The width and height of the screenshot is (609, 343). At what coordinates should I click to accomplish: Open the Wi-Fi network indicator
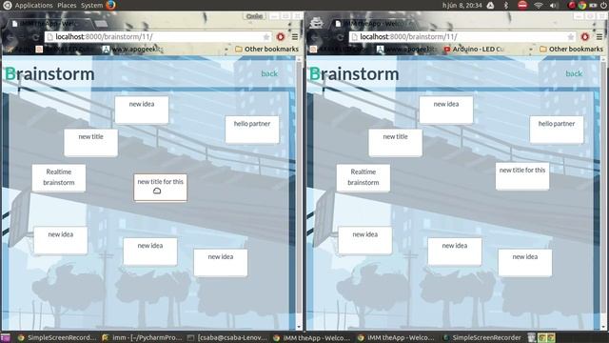pyautogui.click(x=539, y=6)
